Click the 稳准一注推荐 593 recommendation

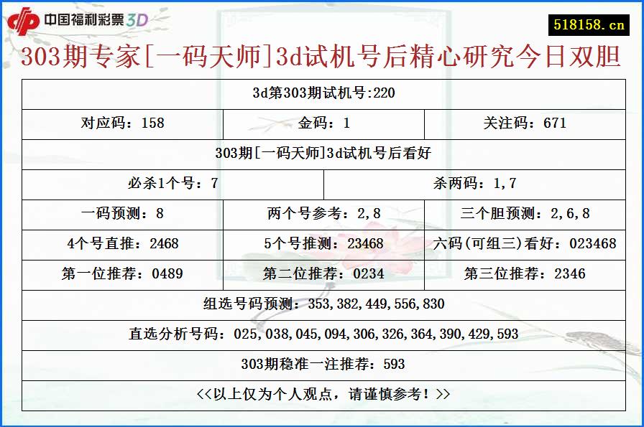click(x=322, y=363)
